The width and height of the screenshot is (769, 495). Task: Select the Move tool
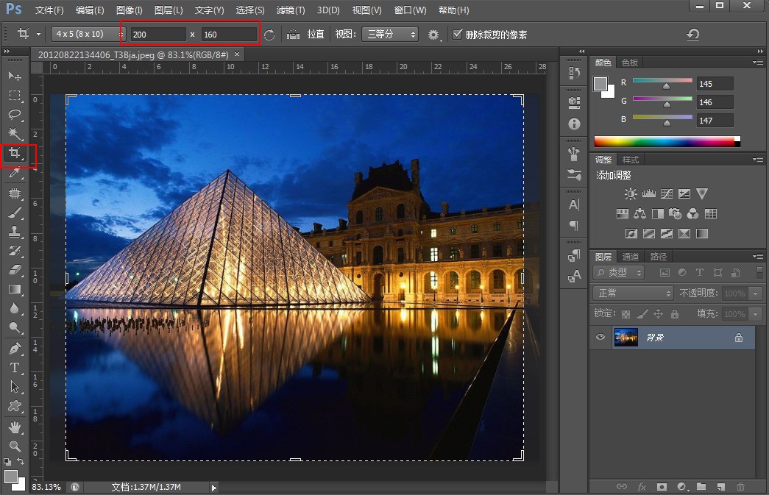tap(14, 76)
